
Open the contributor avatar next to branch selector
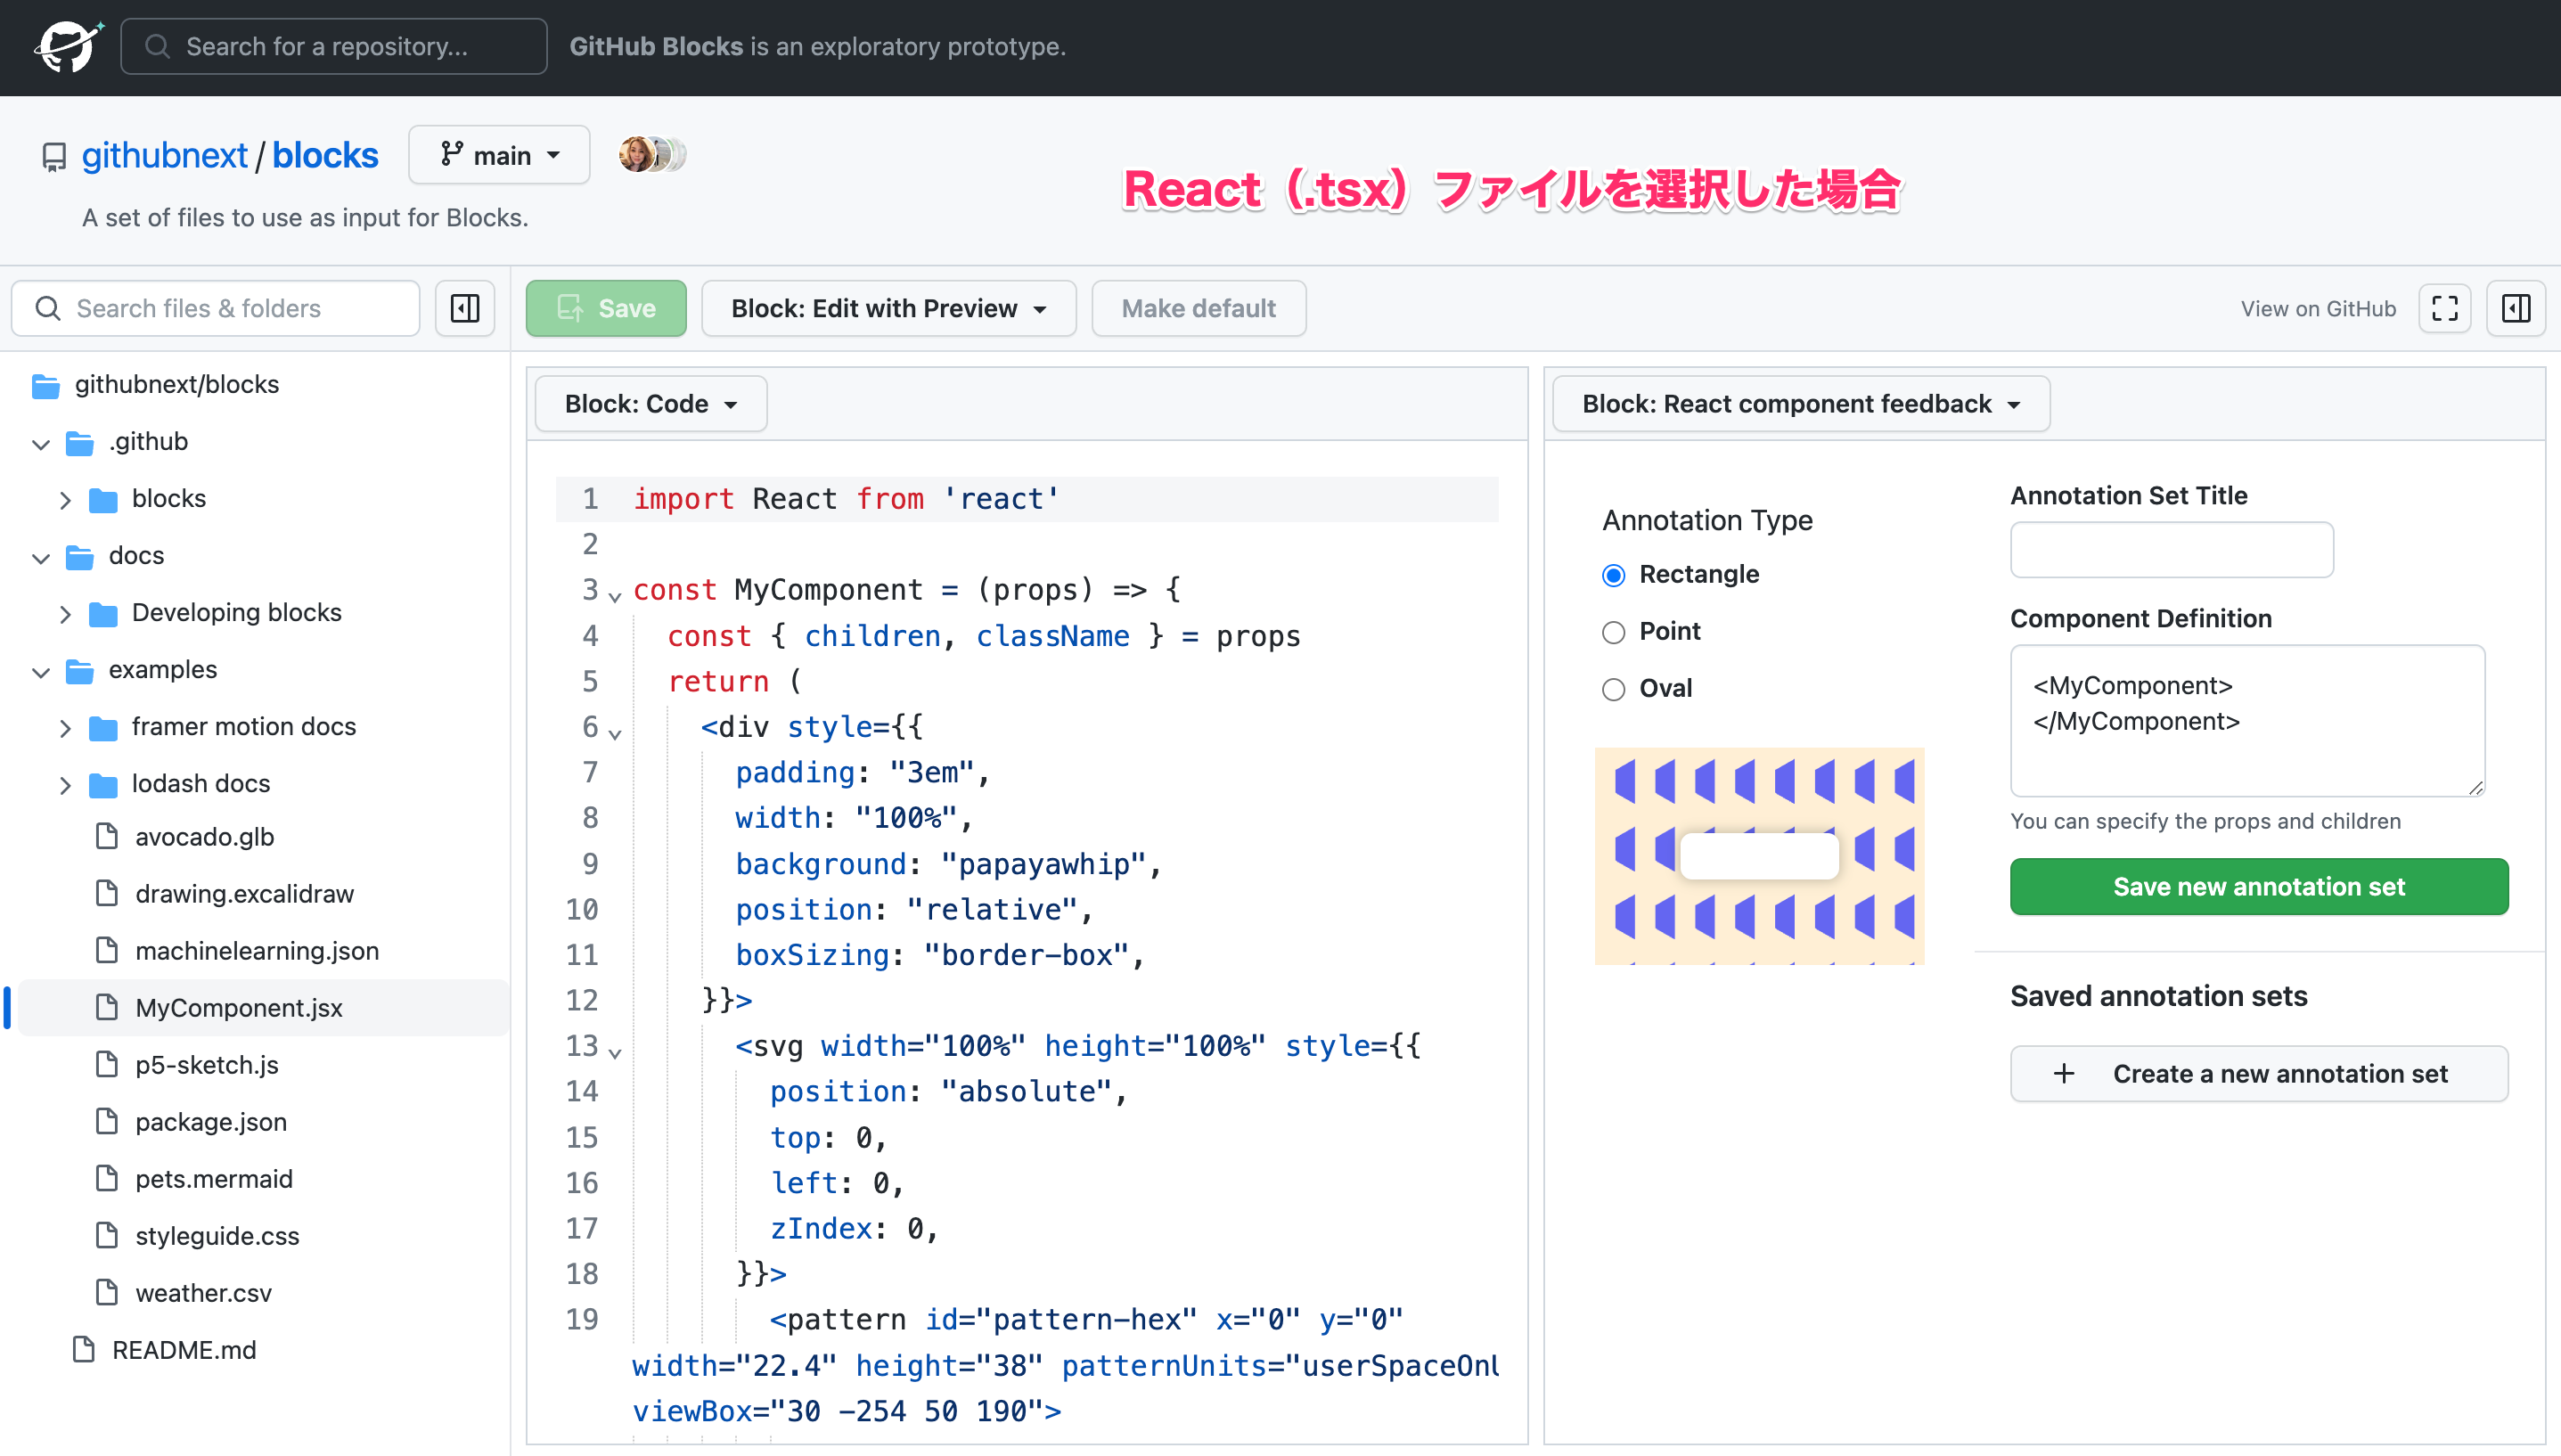tap(637, 154)
